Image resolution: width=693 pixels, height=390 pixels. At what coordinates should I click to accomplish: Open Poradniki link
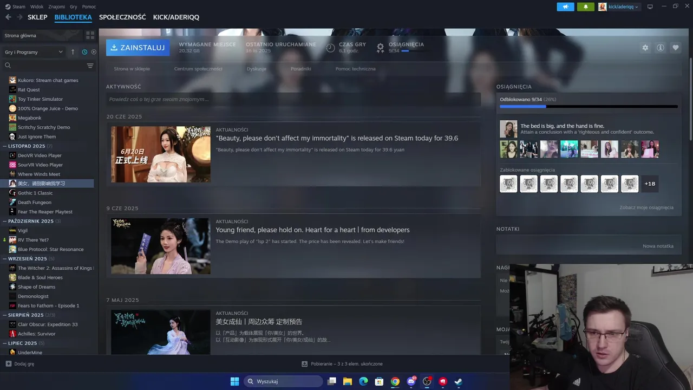point(301,69)
